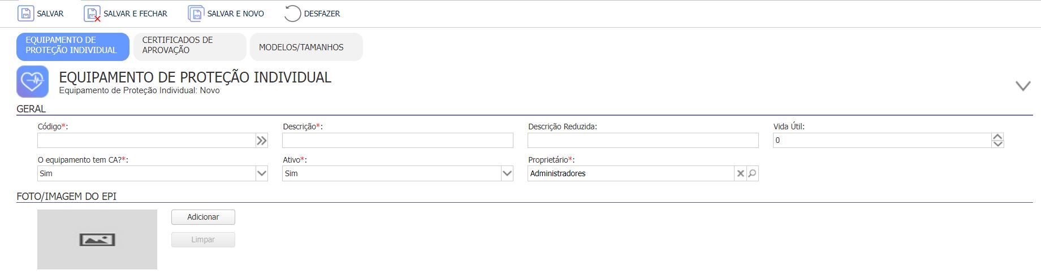Open 'O equipamento tem CA?' dropdown
The image size is (1041, 279).
pos(261,173)
